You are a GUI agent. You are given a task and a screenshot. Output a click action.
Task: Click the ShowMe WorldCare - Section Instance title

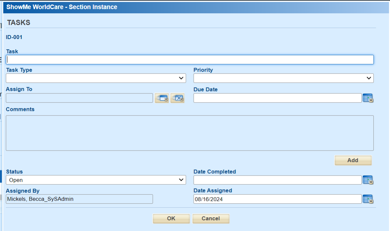pyautogui.click(x=62, y=7)
